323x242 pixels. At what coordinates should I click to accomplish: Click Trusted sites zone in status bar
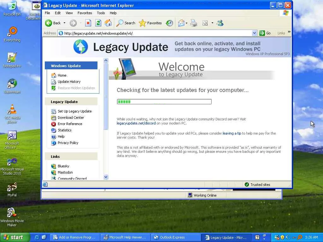click(x=257, y=185)
